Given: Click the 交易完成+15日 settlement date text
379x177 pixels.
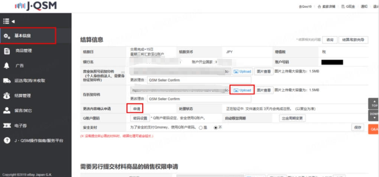Looking at the screenshot, I should 142,49.
